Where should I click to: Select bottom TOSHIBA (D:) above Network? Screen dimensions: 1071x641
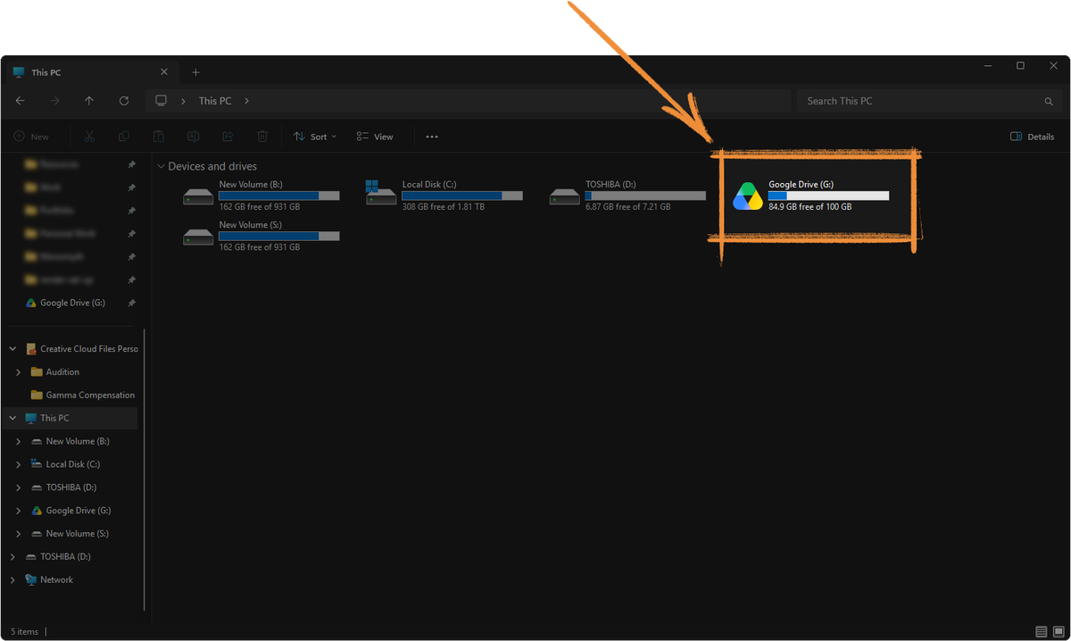click(65, 557)
